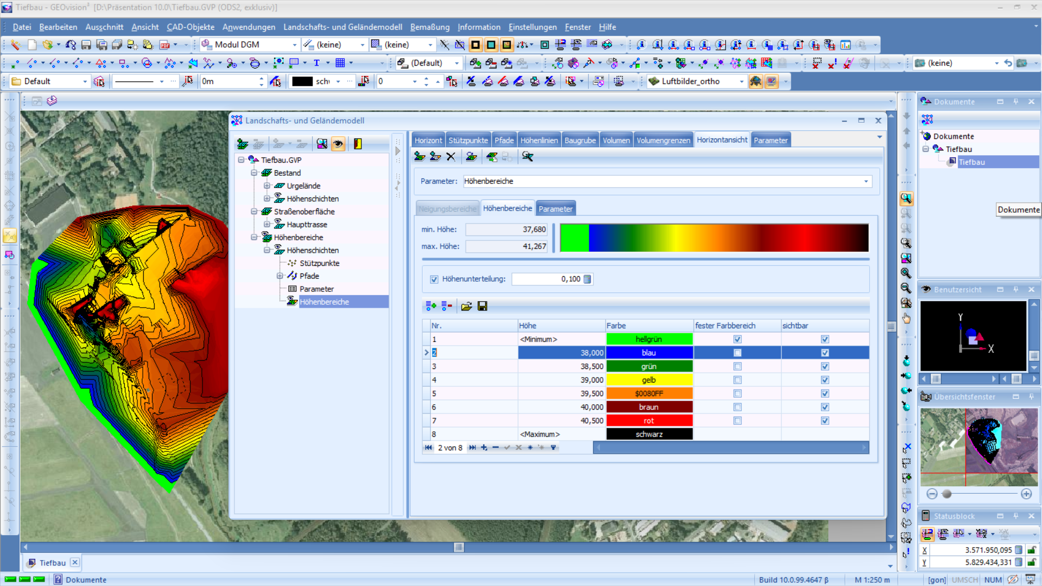This screenshot has width=1042, height=586.
Task: Toggle sichtbar checkbox for the rot row
Action: (824, 421)
